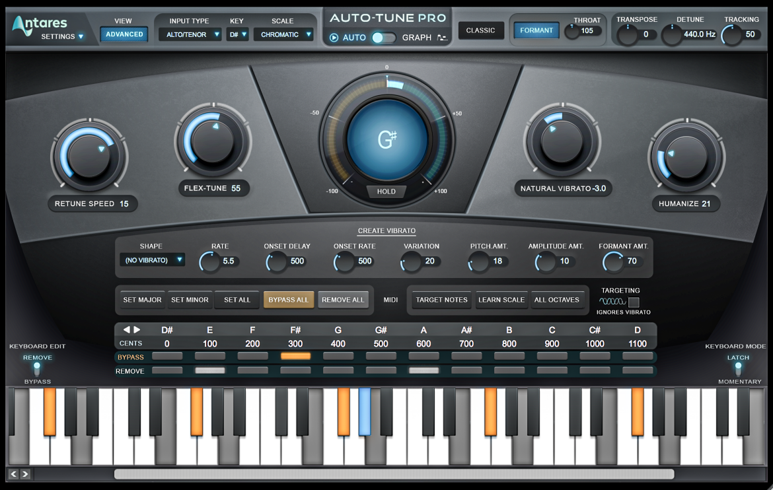The width and height of the screenshot is (773, 490).
Task: Open the Scale Chromatic dropdown
Action: pos(284,34)
